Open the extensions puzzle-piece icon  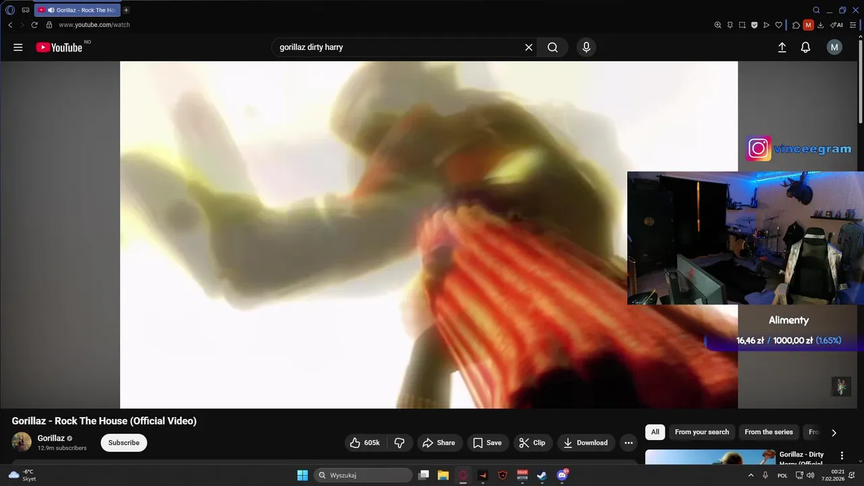tap(796, 25)
